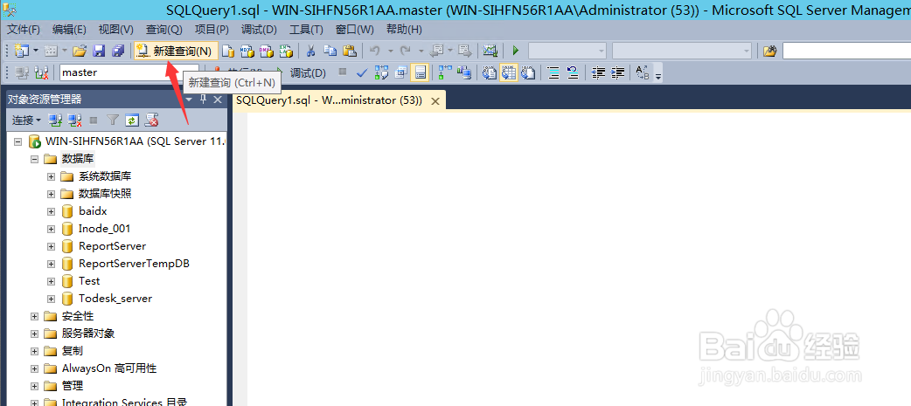Toggle IntelliSense enabled icon
Viewport: 911px width, 406px height.
click(x=420, y=72)
